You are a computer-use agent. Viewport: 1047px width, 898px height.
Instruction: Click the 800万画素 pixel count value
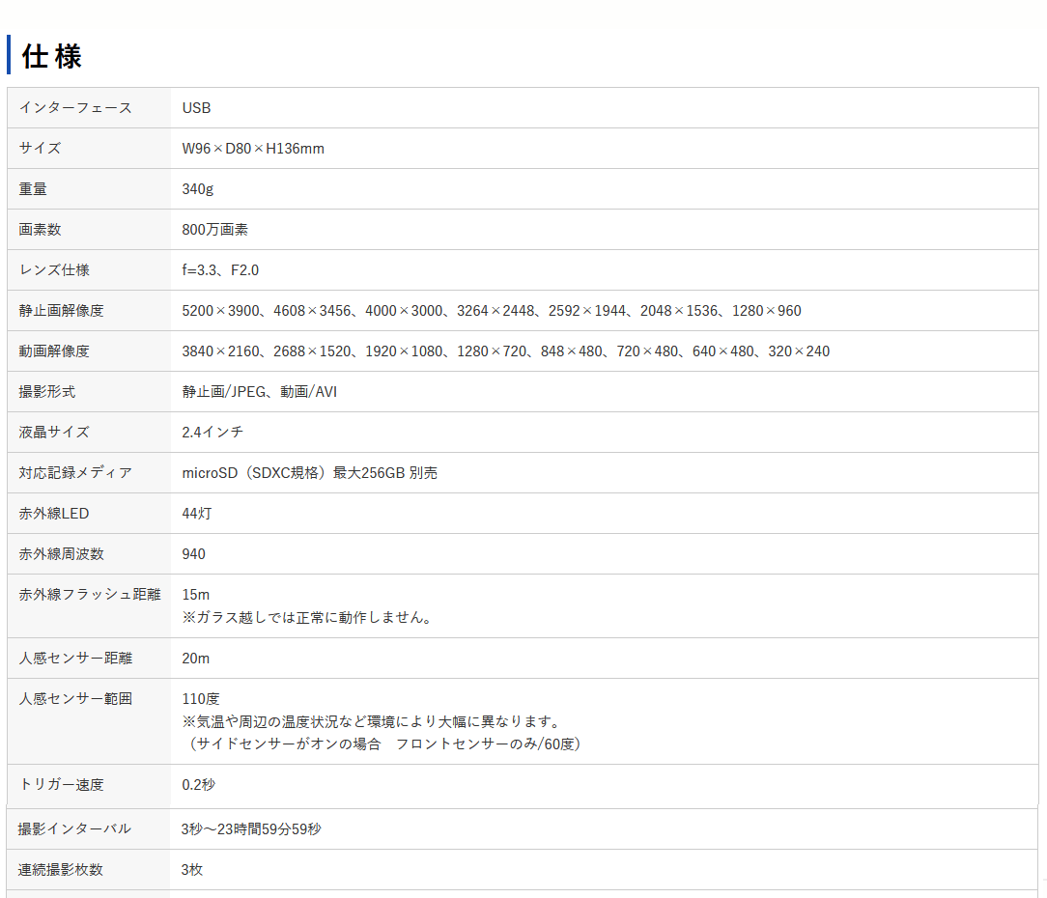[214, 230]
